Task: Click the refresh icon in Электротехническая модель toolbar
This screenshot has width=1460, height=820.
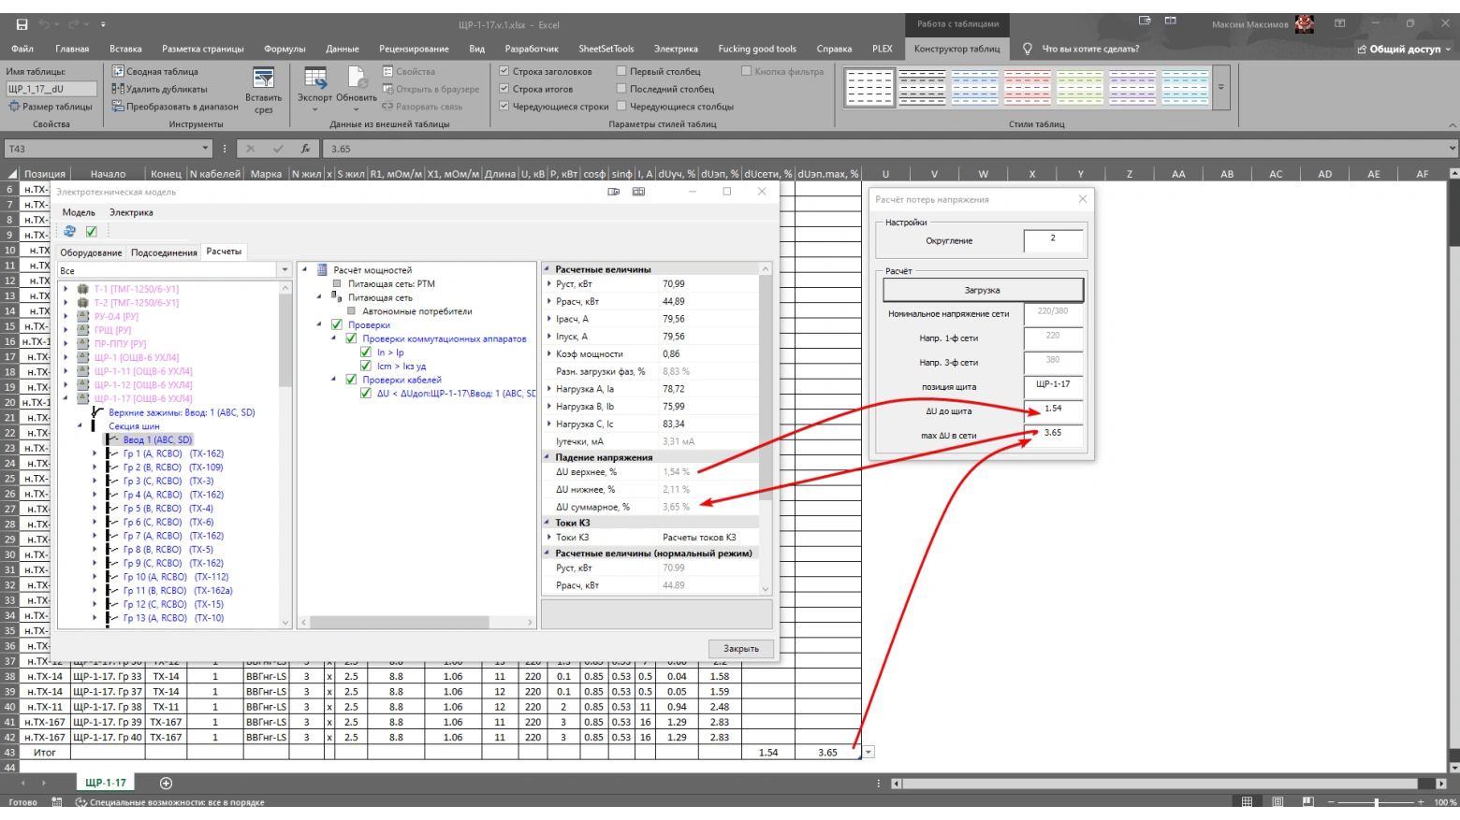Action: [x=69, y=231]
